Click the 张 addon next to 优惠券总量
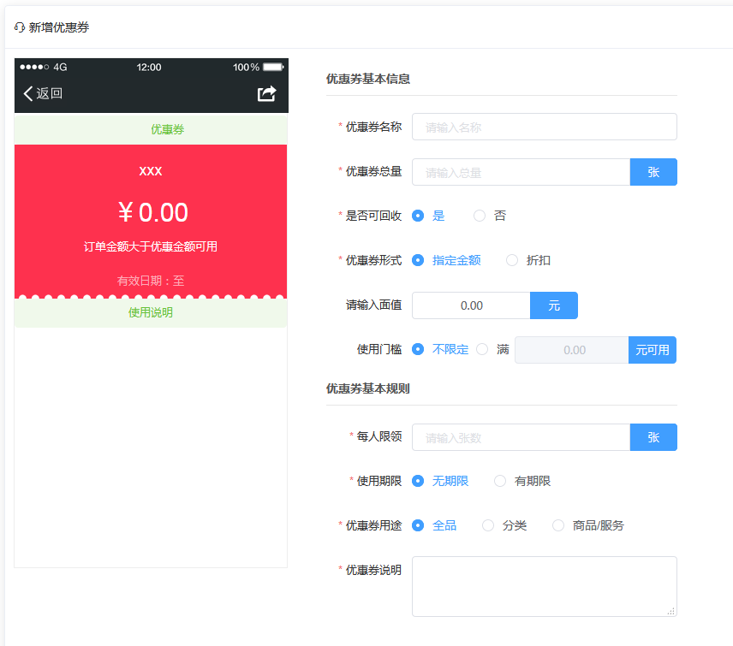The width and height of the screenshot is (733, 646). (653, 172)
